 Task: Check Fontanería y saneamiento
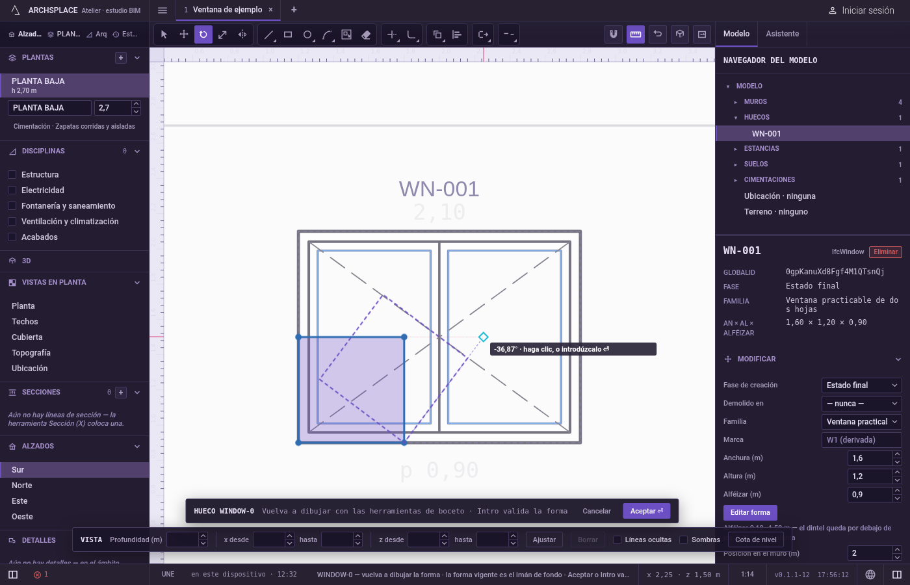tap(12, 205)
